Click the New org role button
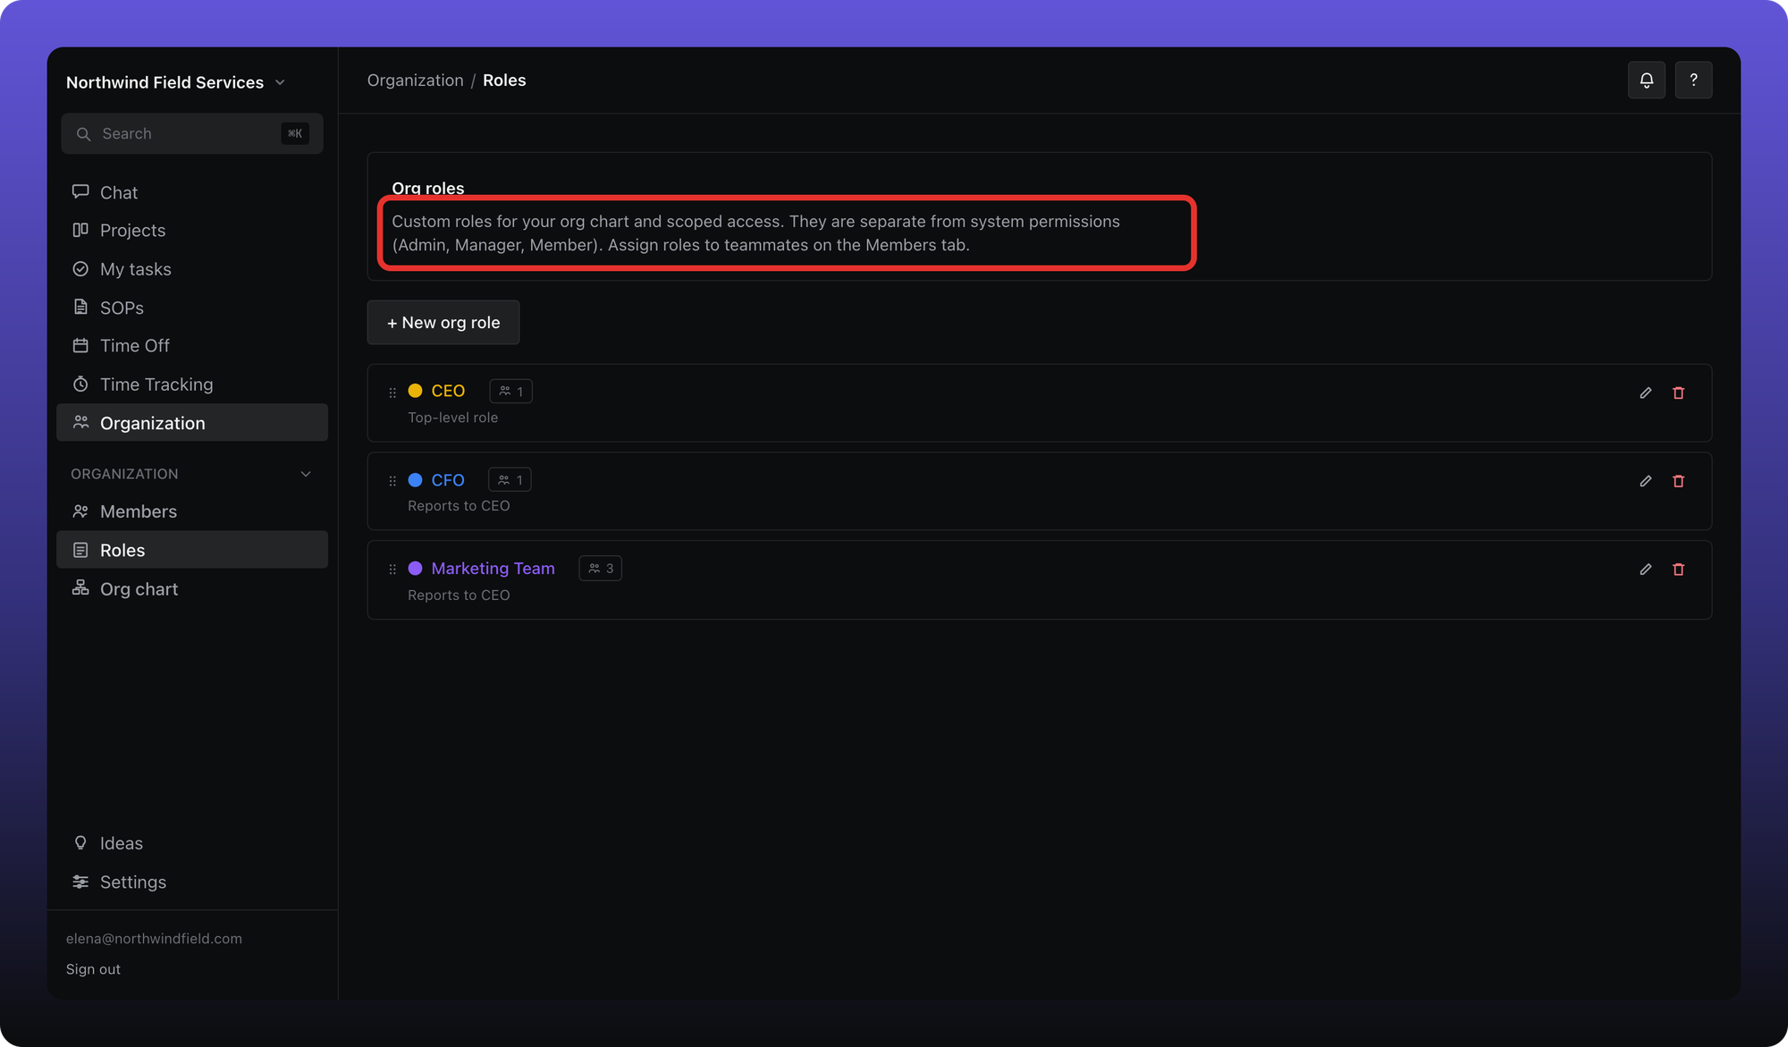 443,323
